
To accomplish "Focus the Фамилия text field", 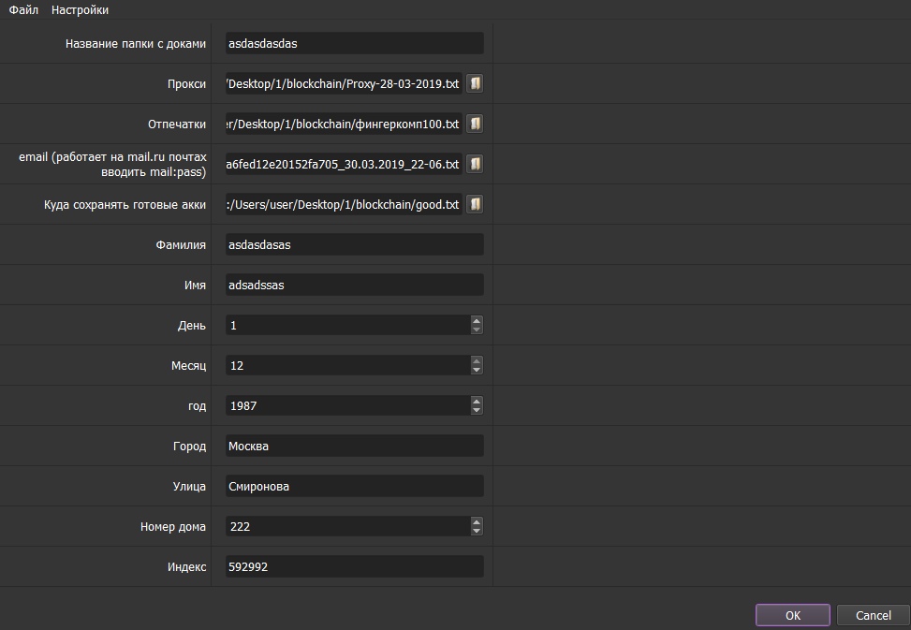I will 354,244.
